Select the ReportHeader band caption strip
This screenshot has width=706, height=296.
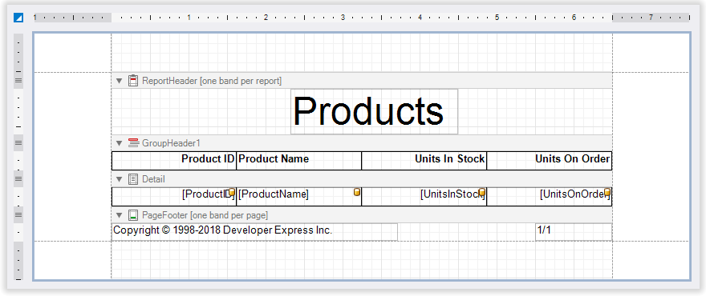coord(362,81)
